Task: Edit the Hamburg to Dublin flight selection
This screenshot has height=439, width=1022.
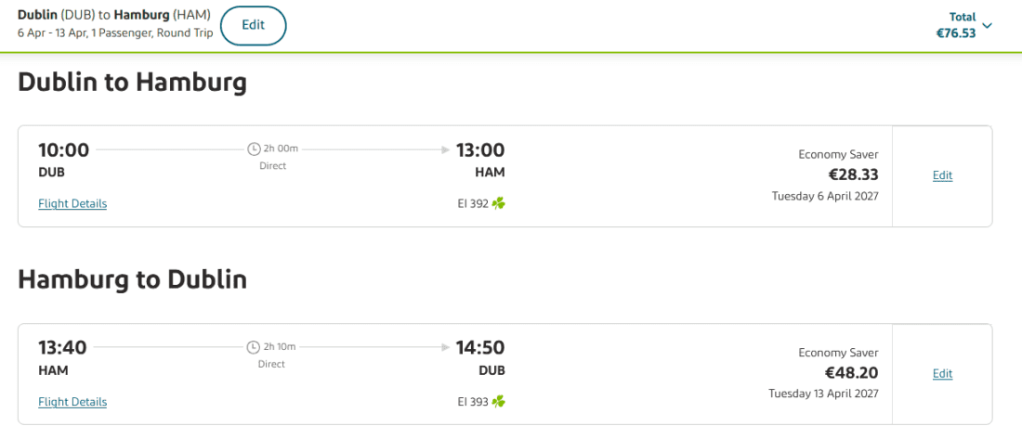Action: pos(942,373)
